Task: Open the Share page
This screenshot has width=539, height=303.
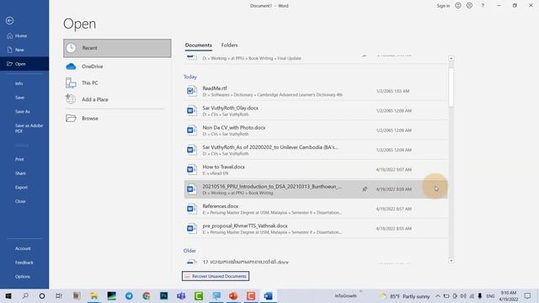Action: pyautogui.click(x=20, y=173)
